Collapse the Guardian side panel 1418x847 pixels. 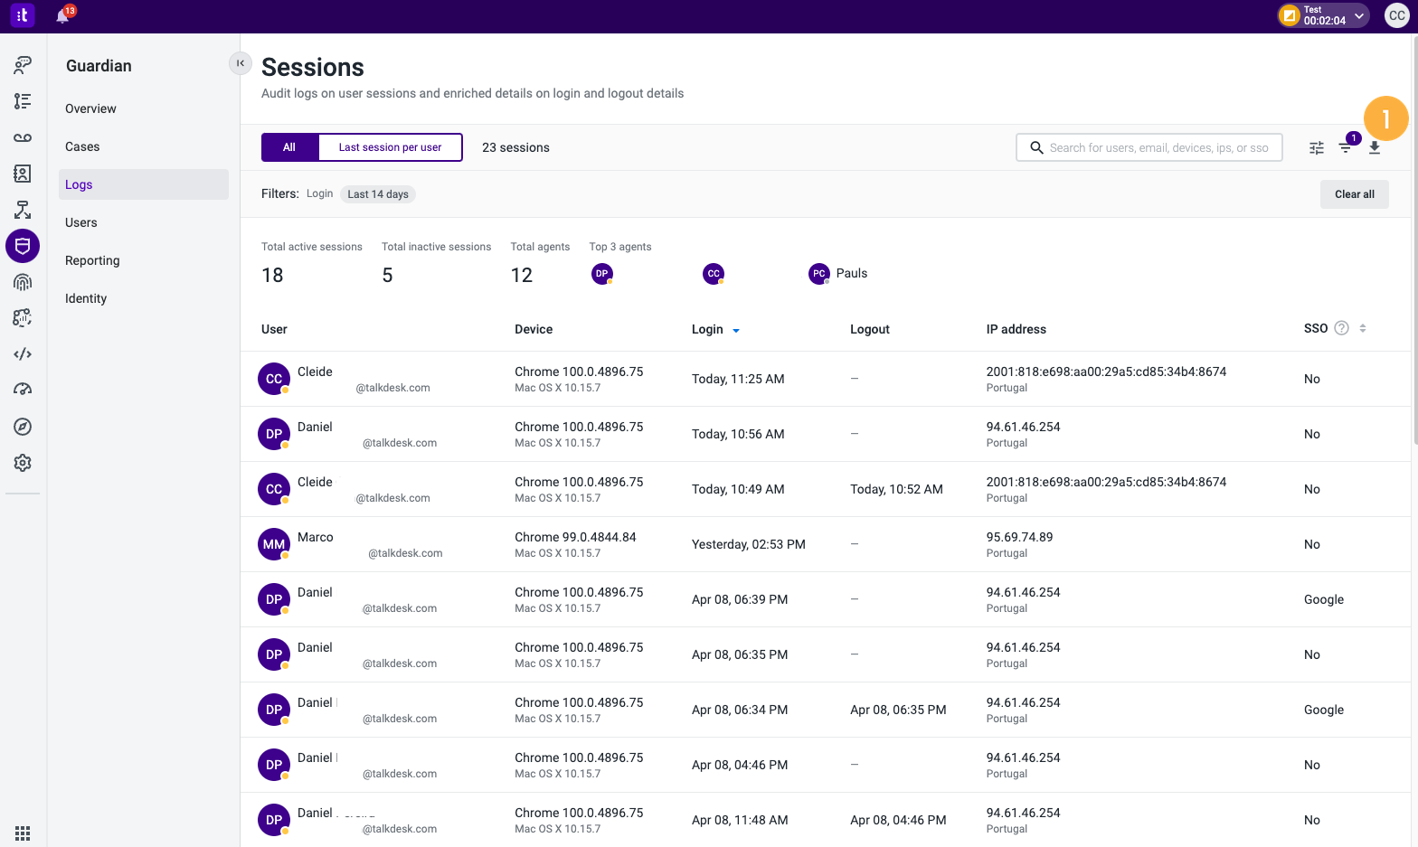tap(240, 63)
